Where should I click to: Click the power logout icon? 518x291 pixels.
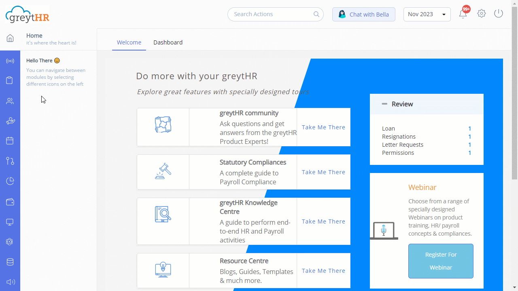point(499,13)
